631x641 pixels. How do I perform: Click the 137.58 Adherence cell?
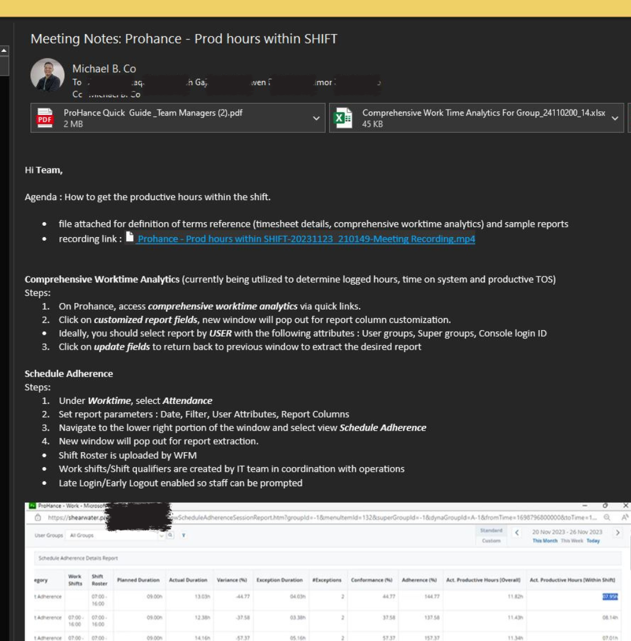click(x=432, y=618)
